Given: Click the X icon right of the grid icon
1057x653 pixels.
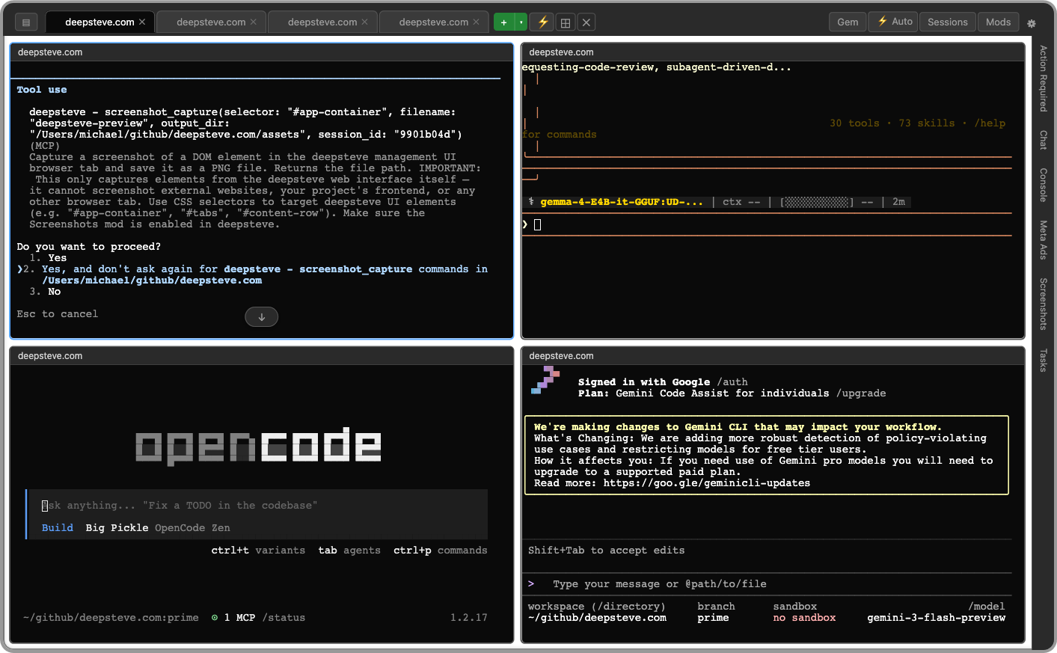Looking at the screenshot, I should point(586,22).
